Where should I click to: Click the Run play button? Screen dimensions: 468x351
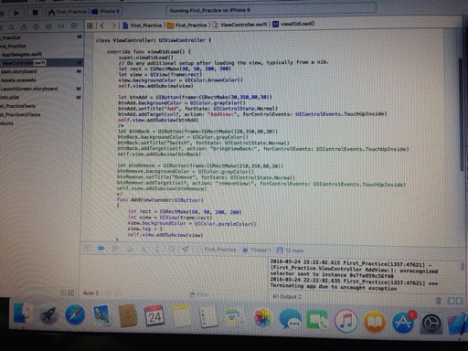click(16, 13)
